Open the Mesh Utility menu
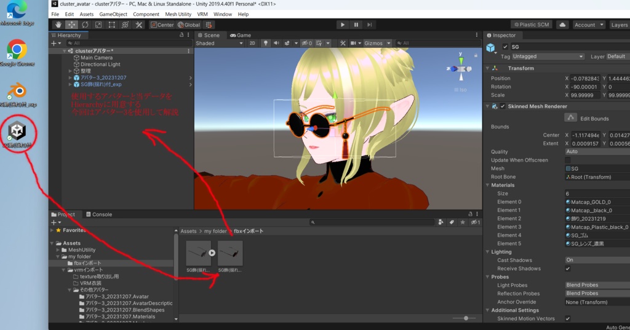Image resolution: width=630 pixels, height=330 pixels. tap(178, 14)
